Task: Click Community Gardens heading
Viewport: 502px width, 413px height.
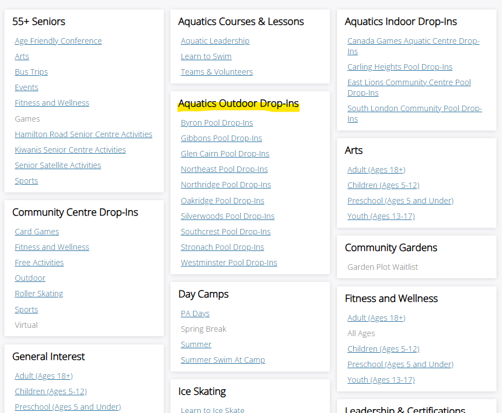Action: (x=391, y=248)
